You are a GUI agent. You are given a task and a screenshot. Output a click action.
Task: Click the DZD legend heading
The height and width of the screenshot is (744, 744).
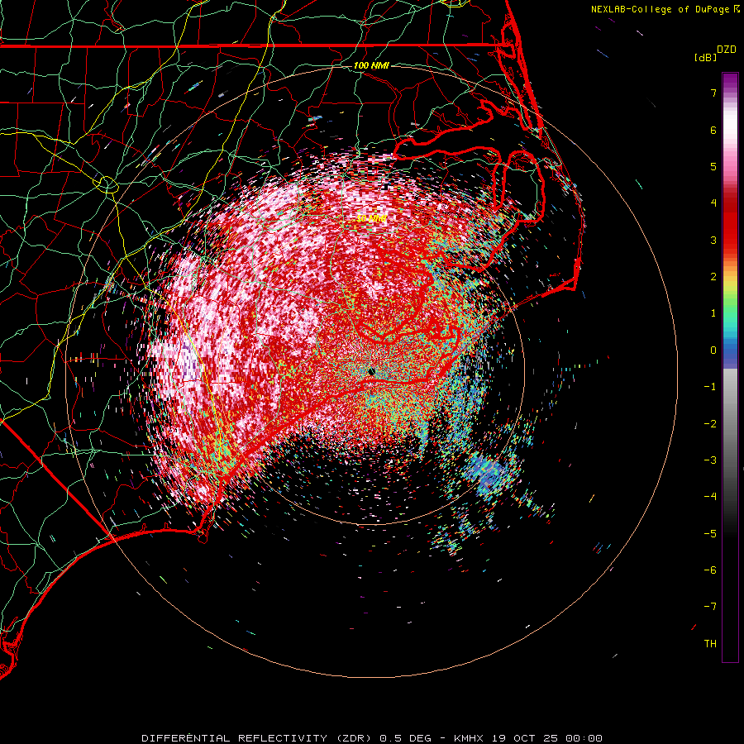tap(726, 50)
